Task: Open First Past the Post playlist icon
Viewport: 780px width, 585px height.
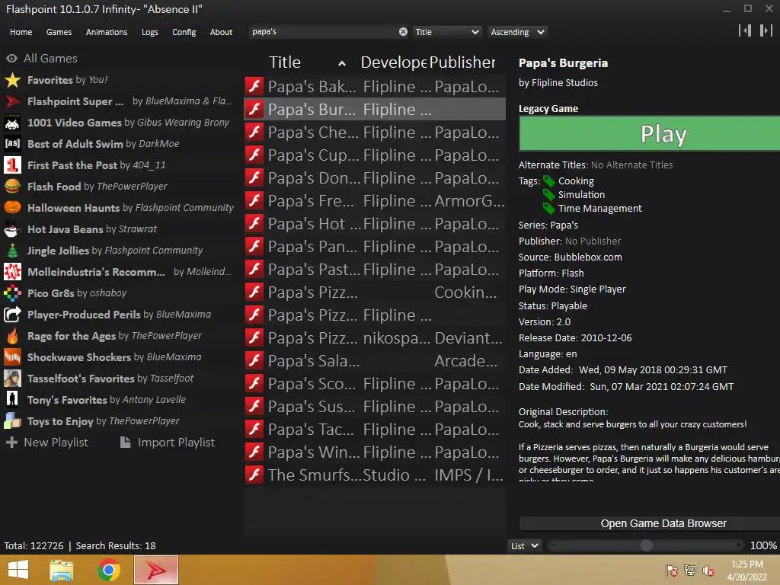Action: (12, 165)
